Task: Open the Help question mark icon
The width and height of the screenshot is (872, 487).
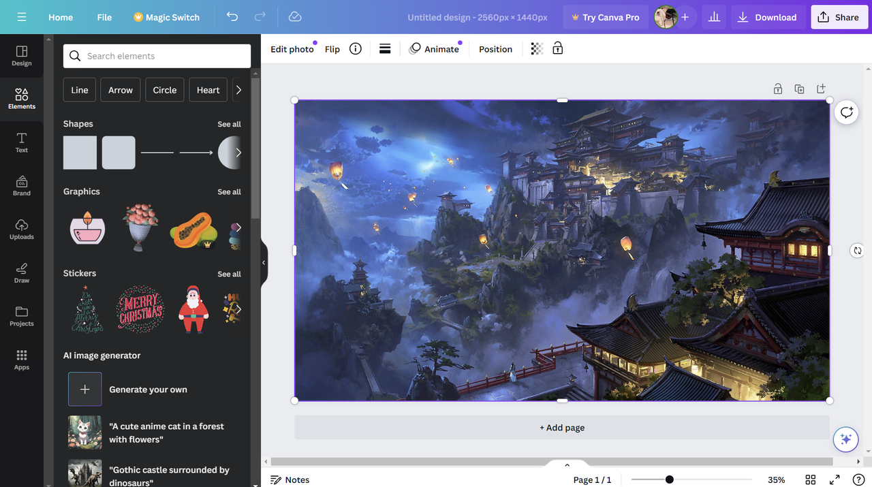Action: tap(858, 480)
